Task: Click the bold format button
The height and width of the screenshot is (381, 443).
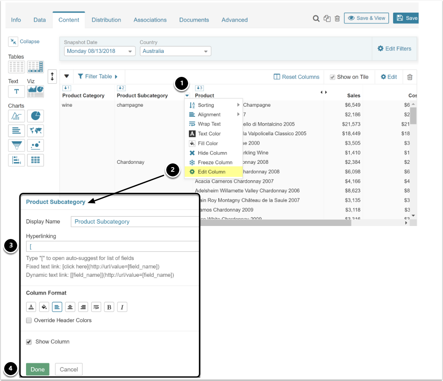Action: tap(109, 307)
